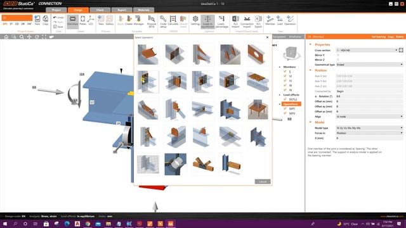Click the XLS Export icon

258,21
